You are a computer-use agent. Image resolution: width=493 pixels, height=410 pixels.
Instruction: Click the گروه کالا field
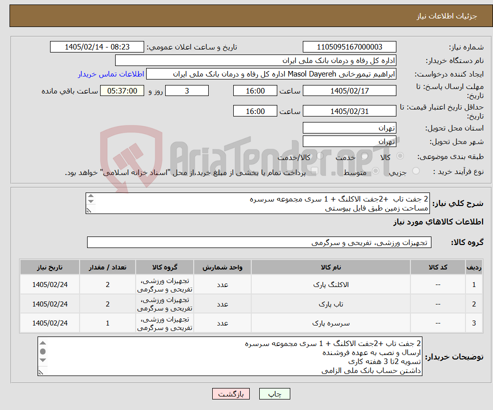pyautogui.click(x=259, y=242)
